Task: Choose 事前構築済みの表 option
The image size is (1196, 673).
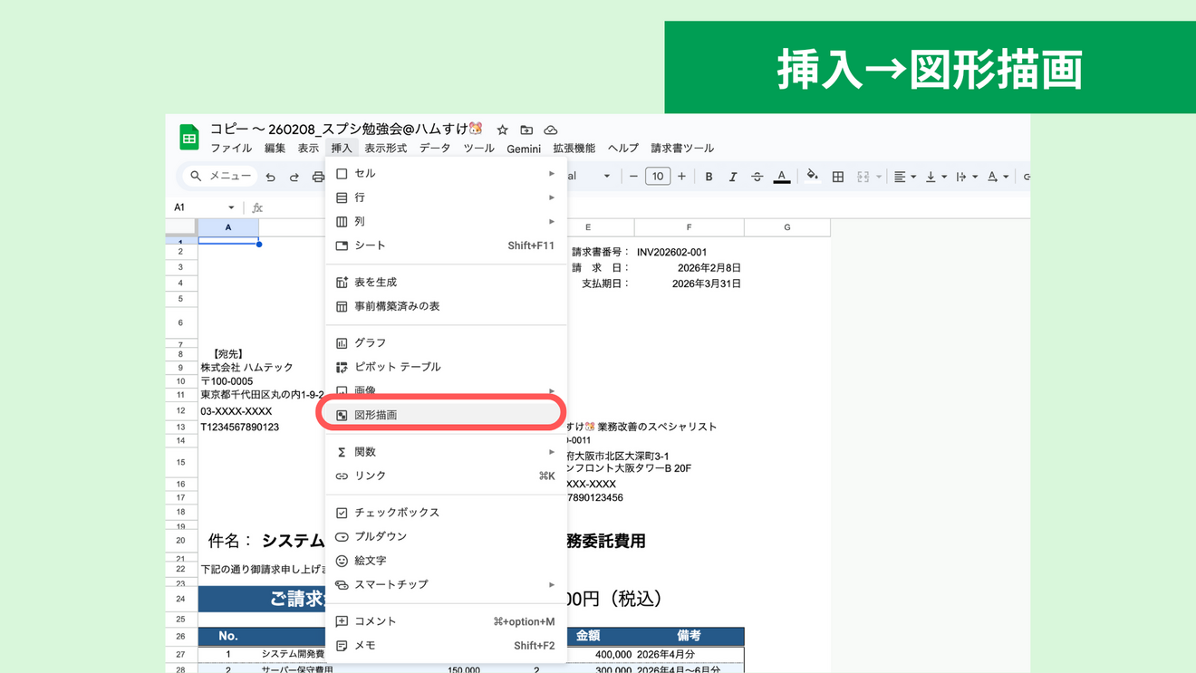Action: click(446, 306)
